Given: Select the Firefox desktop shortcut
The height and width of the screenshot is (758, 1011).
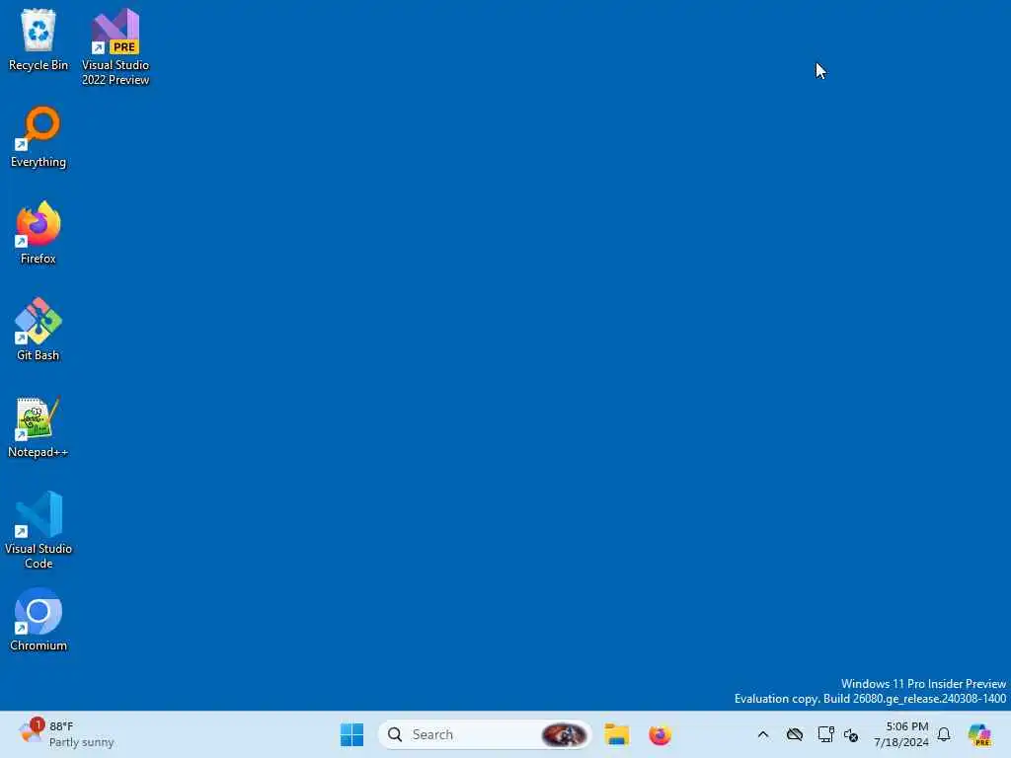Looking at the screenshot, I should pos(39,233).
